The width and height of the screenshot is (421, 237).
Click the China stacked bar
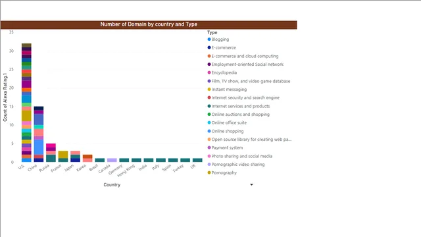pos(39,134)
